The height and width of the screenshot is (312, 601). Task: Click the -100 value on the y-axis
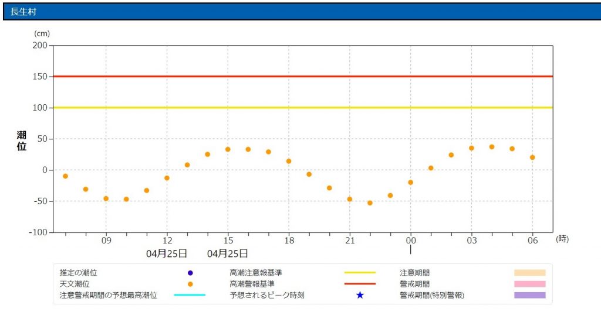(38, 232)
